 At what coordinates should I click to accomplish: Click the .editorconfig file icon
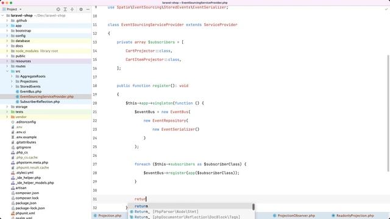[13, 122]
